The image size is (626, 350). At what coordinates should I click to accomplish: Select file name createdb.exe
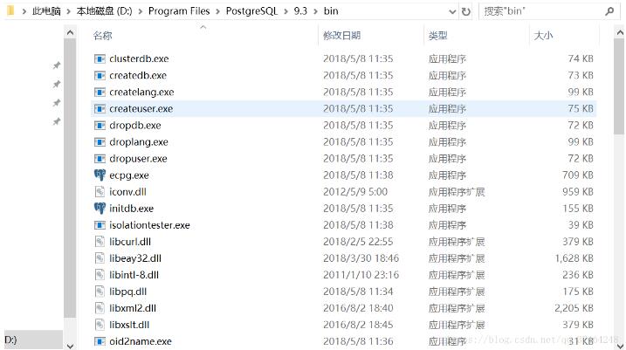(138, 75)
